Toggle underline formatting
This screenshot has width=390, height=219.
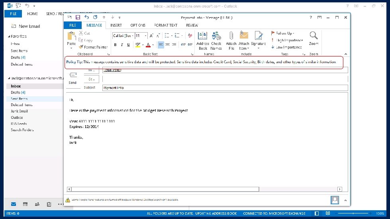click(128, 45)
